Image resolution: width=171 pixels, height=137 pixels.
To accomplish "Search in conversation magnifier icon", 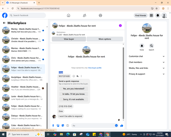I will (152, 46).
